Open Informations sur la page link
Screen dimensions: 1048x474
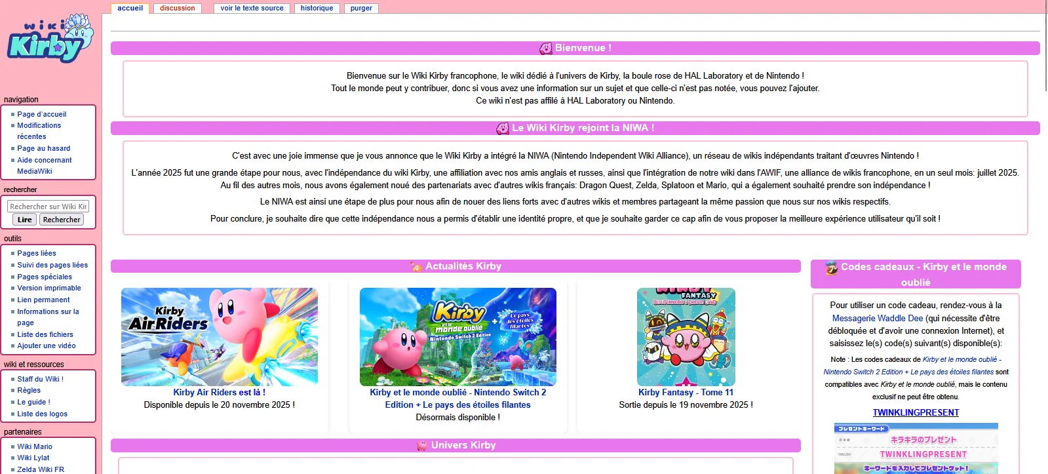point(48,317)
